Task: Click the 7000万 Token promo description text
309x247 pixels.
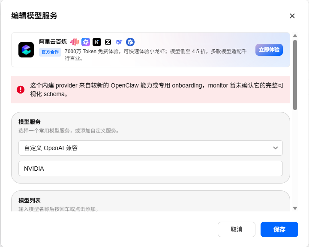Action: click(x=156, y=54)
